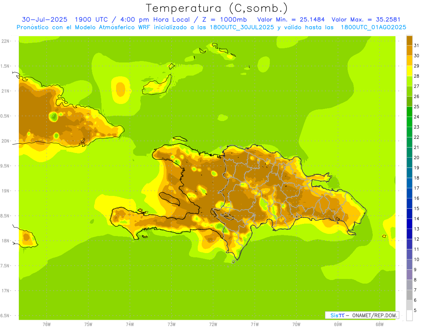This screenshot has width=426, height=329.
Task: Click legend value "23"
Action: click(x=417, y=127)
